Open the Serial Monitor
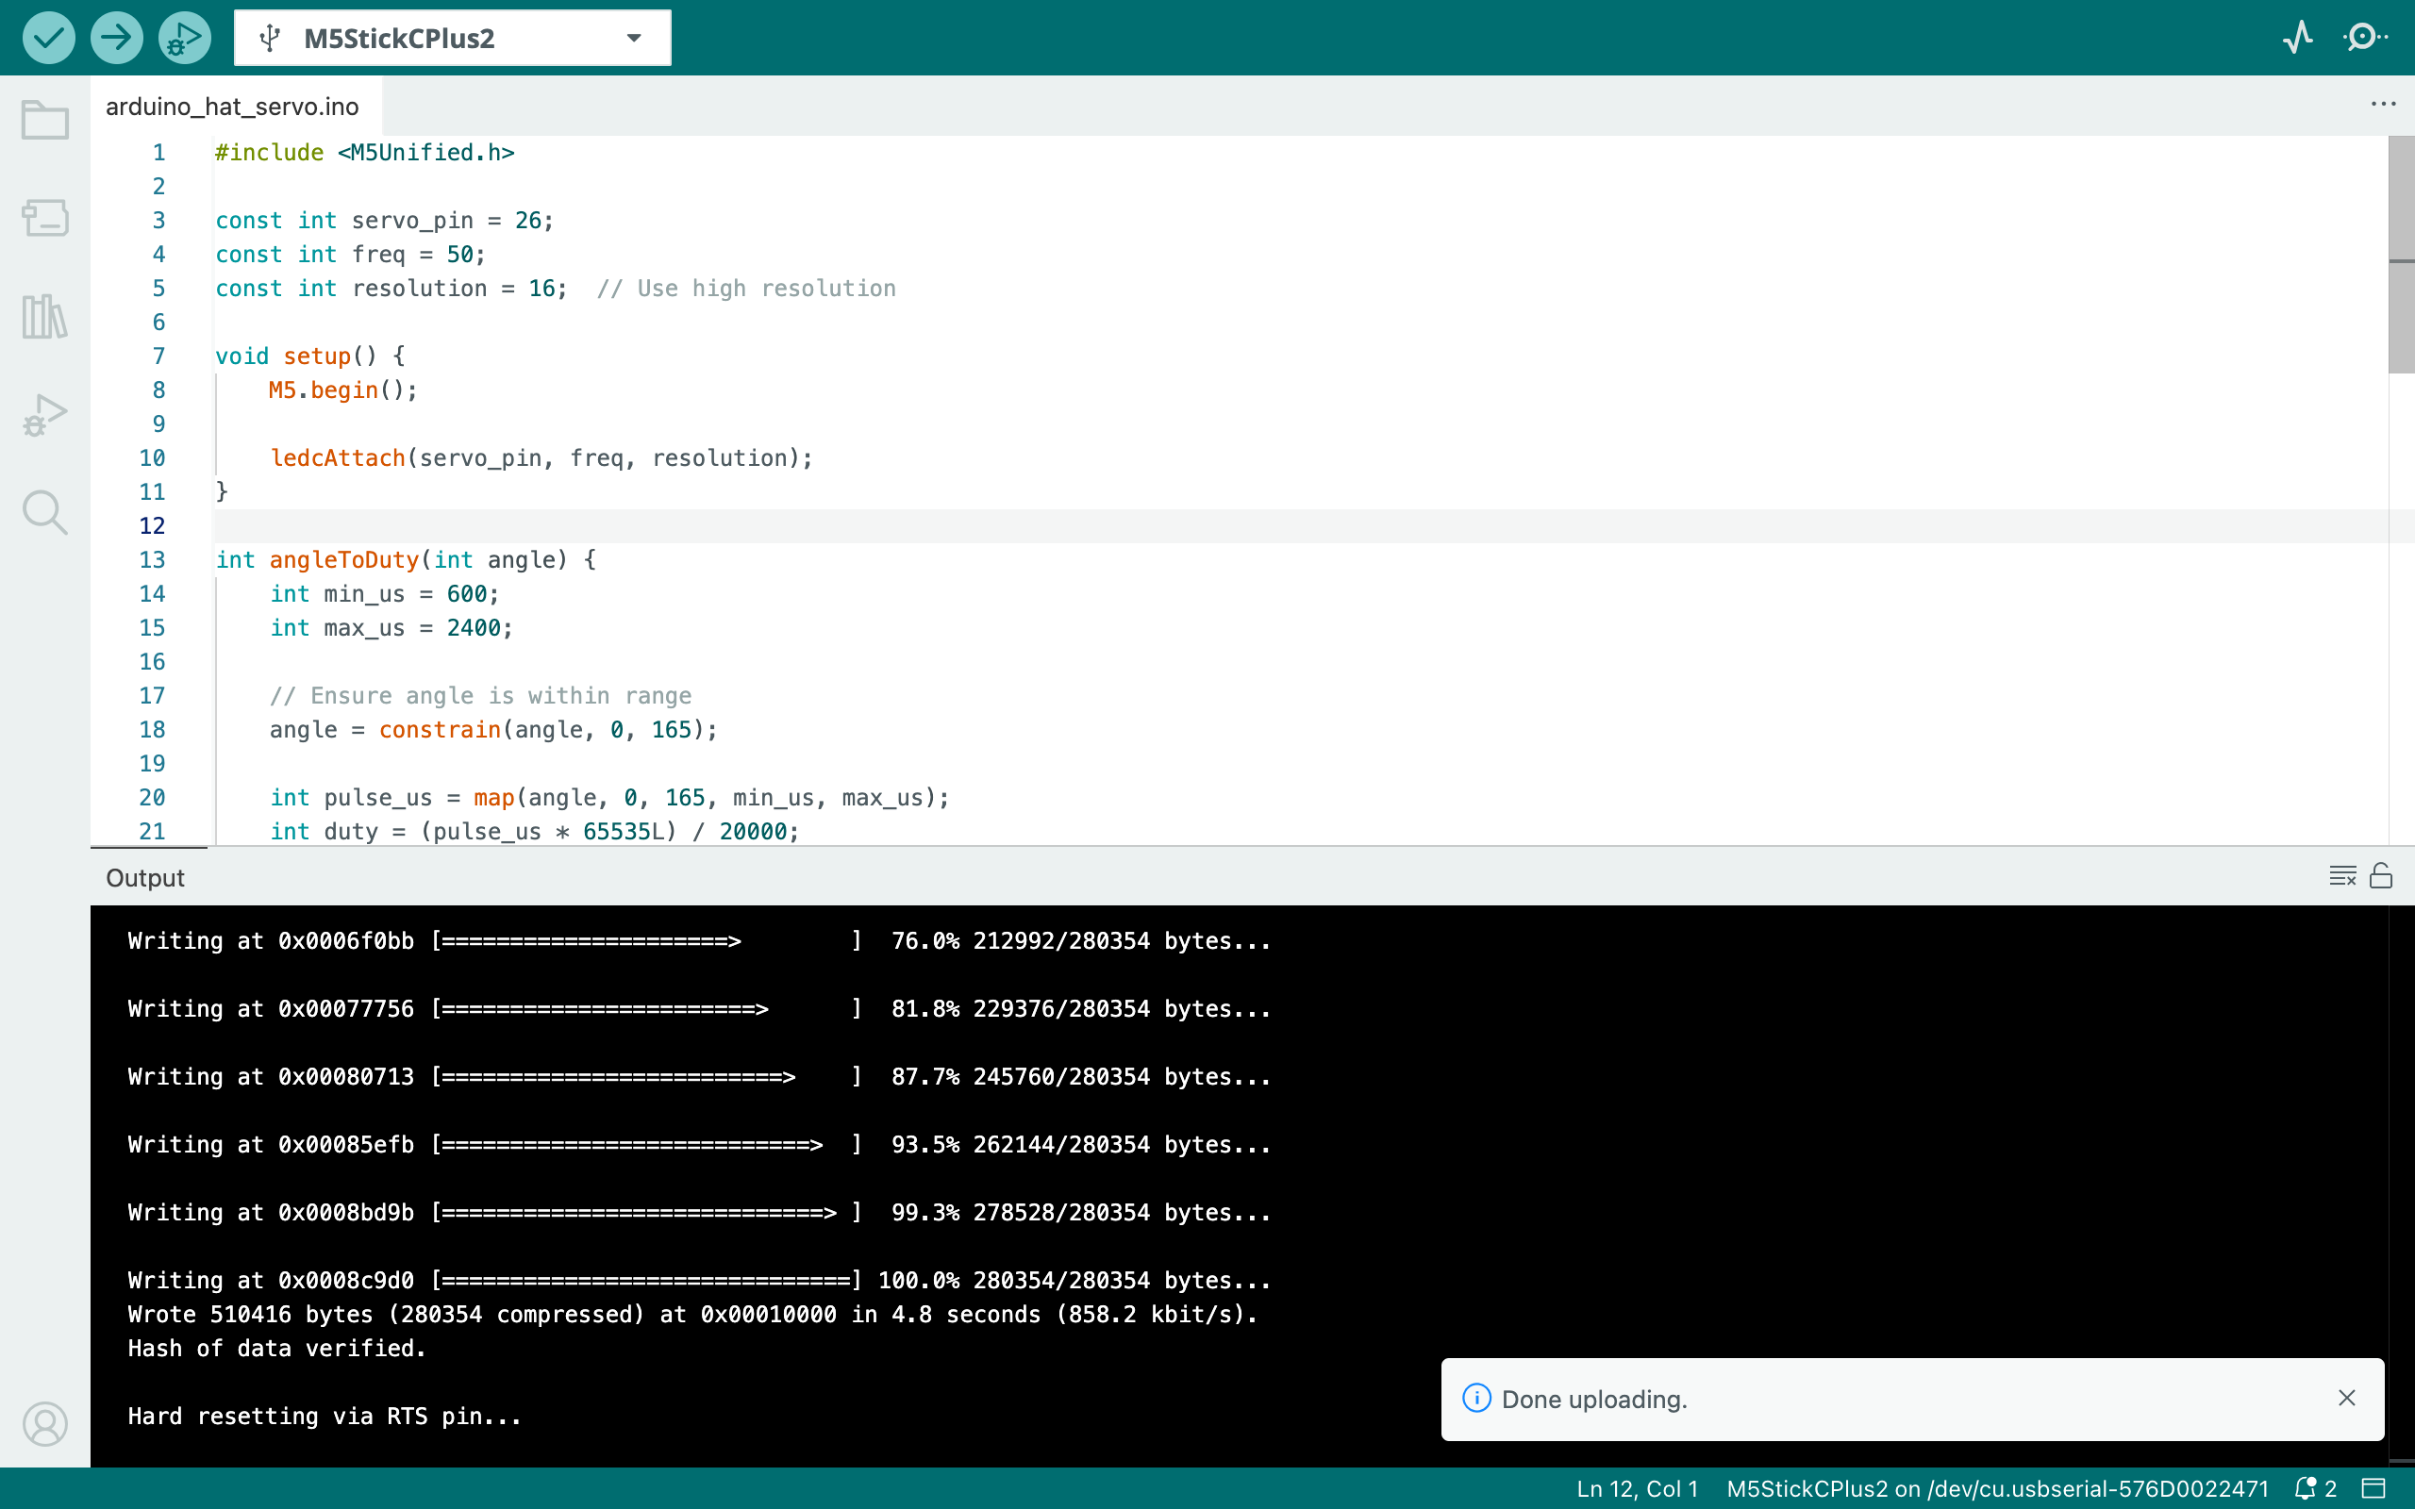Image resolution: width=2415 pixels, height=1509 pixels. tap(2365, 38)
